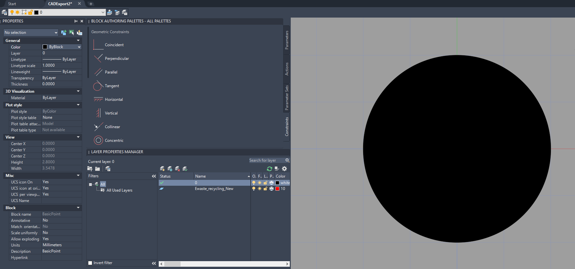The image size is (575, 269).
Task: Collapse Filters pane with chevrons
Action: pyautogui.click(x=154, y=176)
